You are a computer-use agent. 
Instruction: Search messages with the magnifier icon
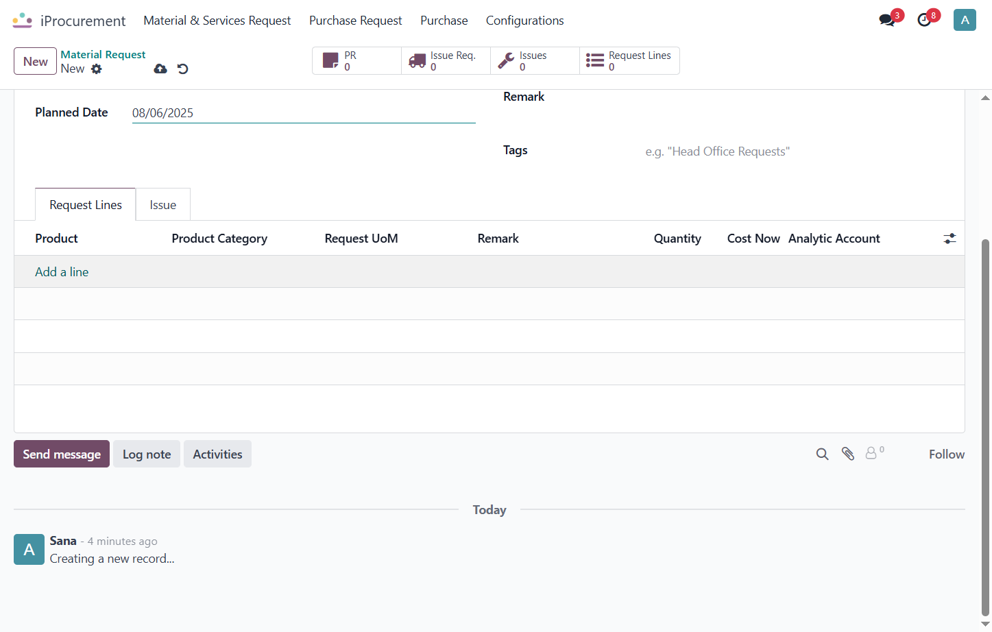click(x=823, y=454)
